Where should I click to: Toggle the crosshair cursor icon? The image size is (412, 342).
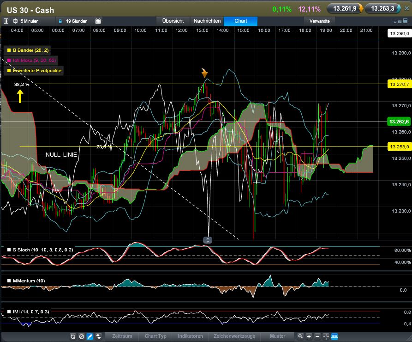tap(326, 336)
